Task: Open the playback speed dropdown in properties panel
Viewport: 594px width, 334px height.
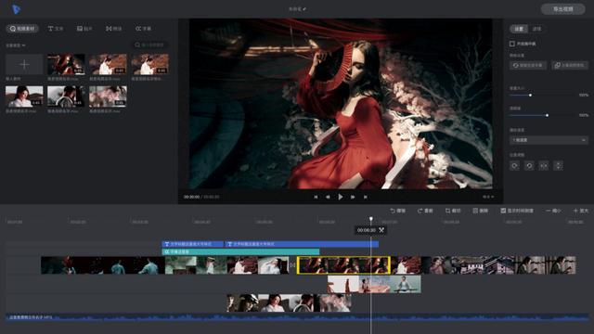Action: pyautogui.click(x=549, y=140)
